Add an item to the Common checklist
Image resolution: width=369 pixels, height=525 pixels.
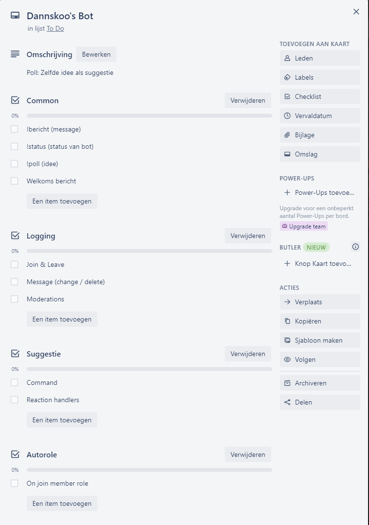pos(62,201)
